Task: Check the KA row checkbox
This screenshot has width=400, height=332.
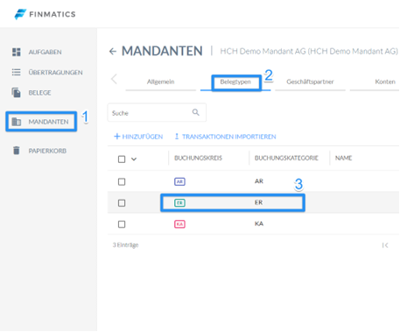Action: tap(122, 224)
